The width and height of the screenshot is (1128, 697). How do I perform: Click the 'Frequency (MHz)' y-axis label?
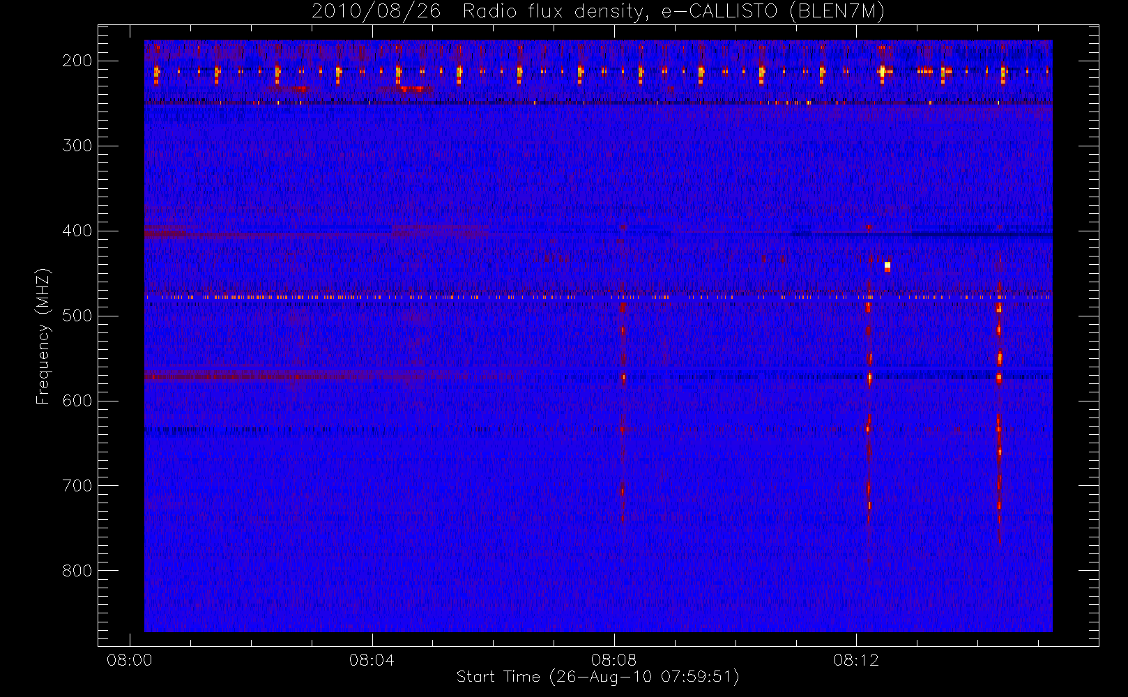[x=43, y=336]
